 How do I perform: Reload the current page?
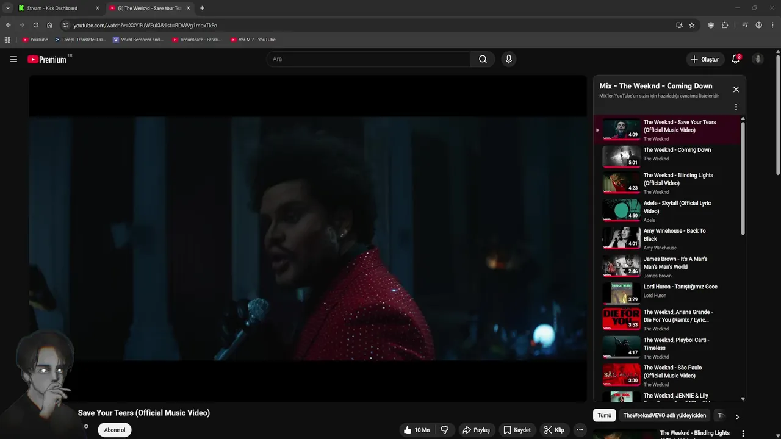(x=35, y=25)
